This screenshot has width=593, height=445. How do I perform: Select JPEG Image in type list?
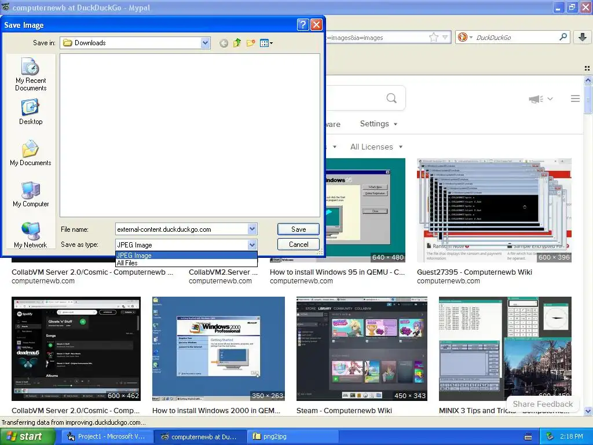186,256
